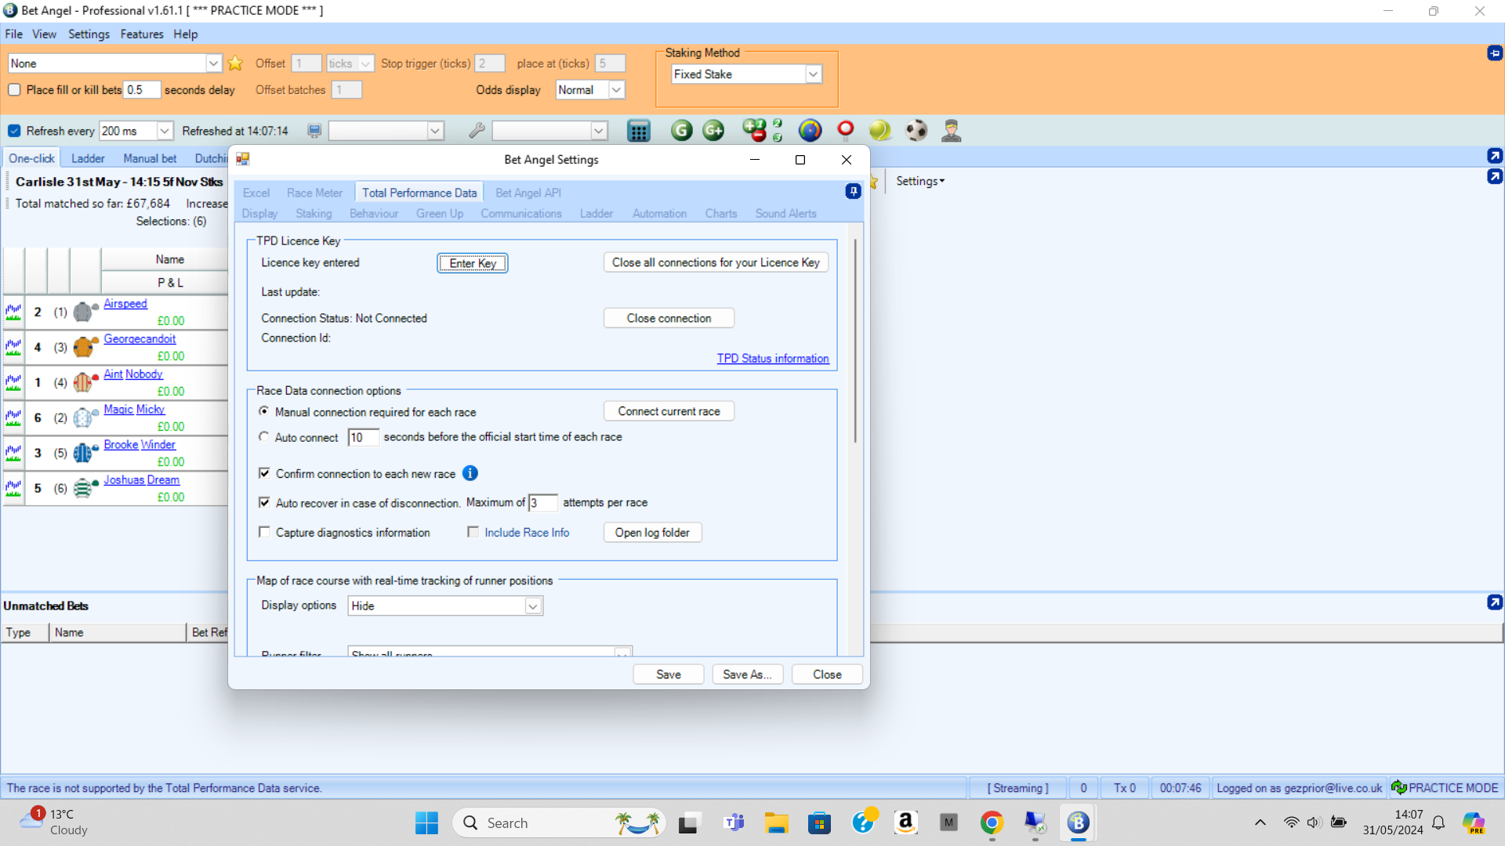Expand the refresh rate 200 ms dropdown
The width and height of the screenshot is (1505, 846).
click(164, 131)
